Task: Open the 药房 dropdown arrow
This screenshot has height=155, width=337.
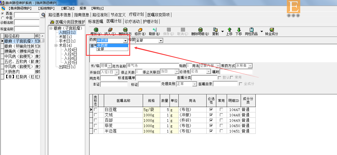Action: [125, 41]
